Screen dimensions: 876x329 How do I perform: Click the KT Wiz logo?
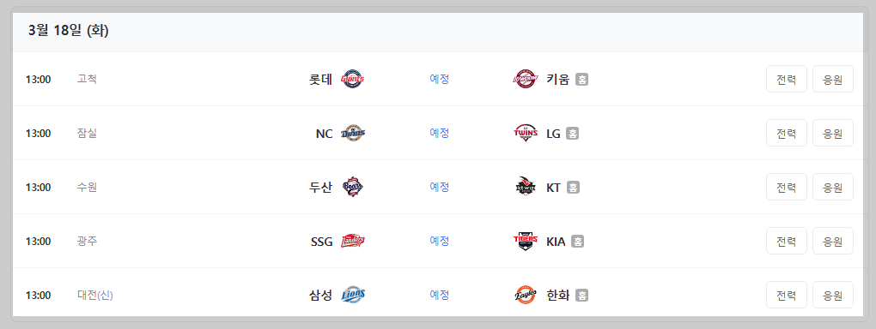click(525, 188)
